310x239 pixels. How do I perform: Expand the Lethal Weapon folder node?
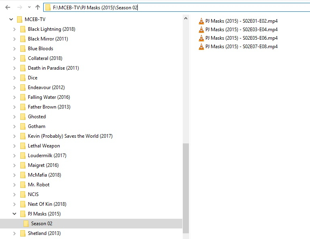click(x=15, y=146)
